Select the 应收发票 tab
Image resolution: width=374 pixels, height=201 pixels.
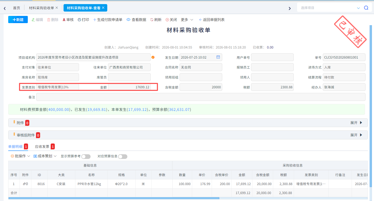point(42,147)
